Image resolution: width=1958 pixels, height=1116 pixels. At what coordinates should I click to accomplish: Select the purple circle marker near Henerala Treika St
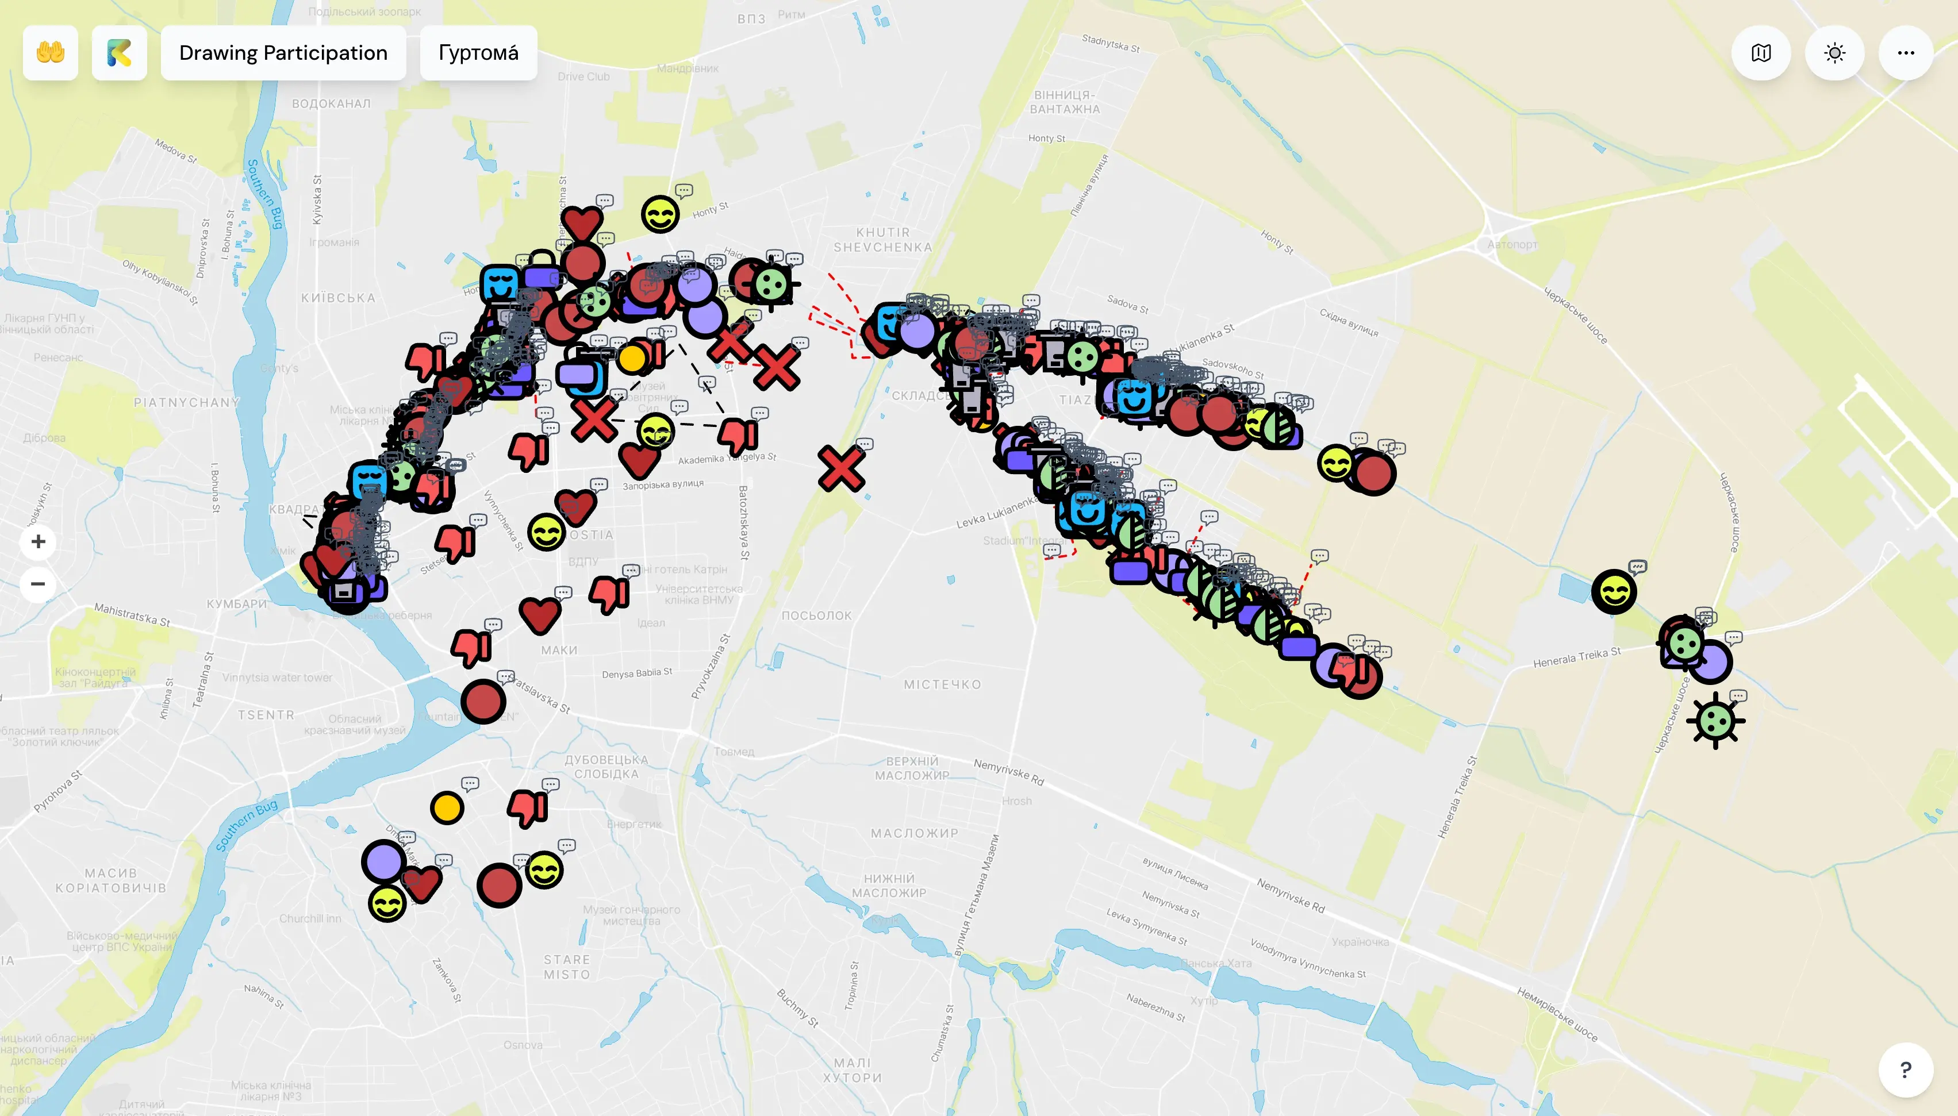(x=1710, y=662)
